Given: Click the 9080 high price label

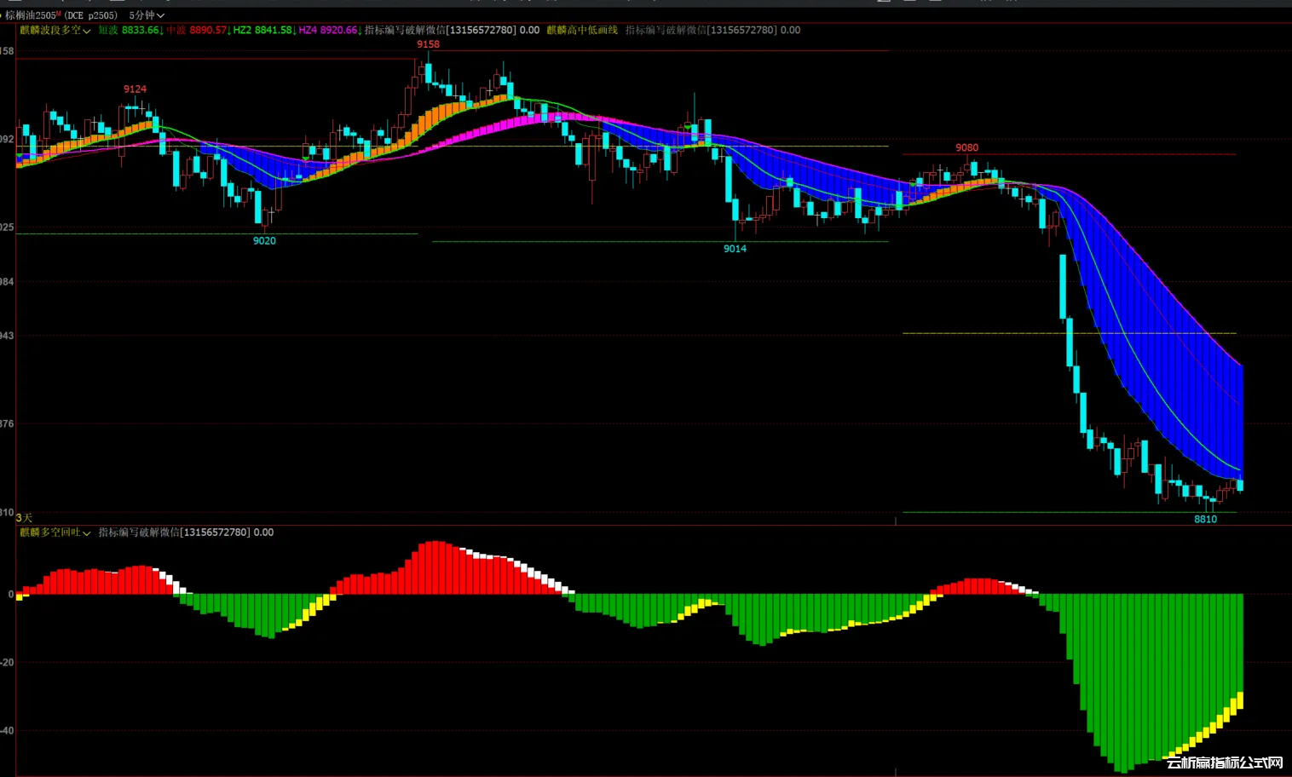Looking at the screenshot, I should (966, 148).
